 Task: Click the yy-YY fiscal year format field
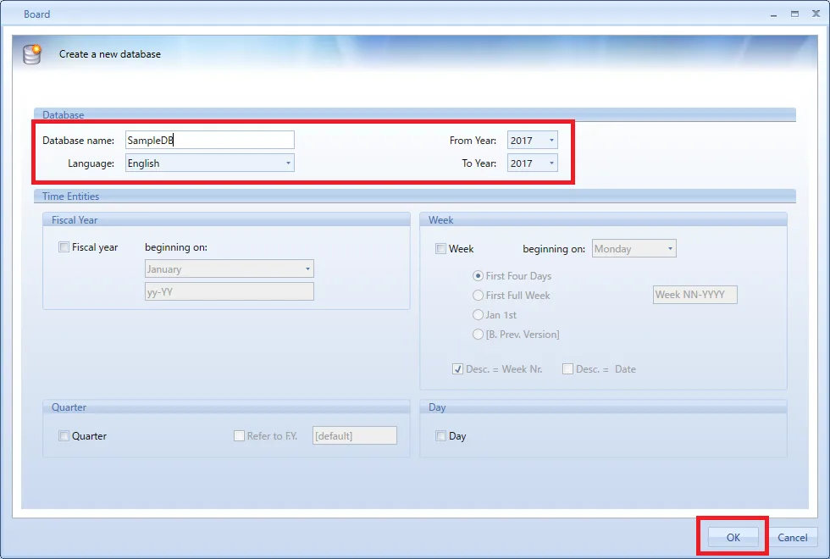(x=229, y=291)
